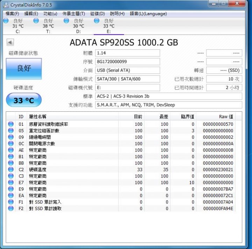Click the power on count field 10 次
The image size is (252, 249).
click(x=224, y=79)
